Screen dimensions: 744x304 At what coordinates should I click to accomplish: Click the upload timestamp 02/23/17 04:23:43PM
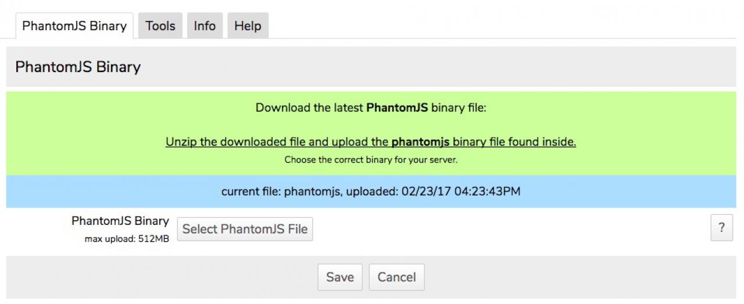(460, 191)
